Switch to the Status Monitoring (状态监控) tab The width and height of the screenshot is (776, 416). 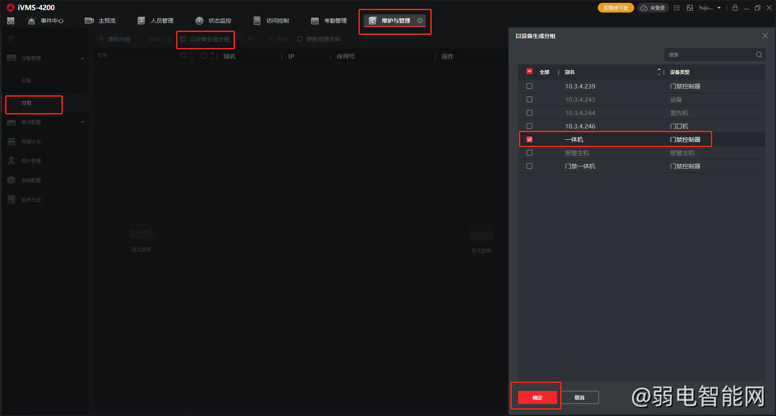tap(213, 21)
